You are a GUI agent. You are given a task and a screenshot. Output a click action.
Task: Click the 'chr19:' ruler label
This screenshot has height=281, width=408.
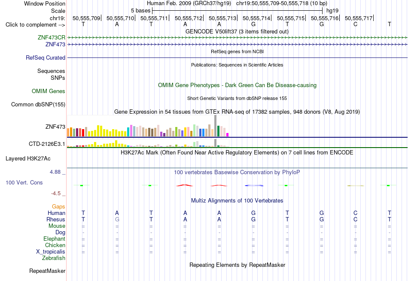57,18
